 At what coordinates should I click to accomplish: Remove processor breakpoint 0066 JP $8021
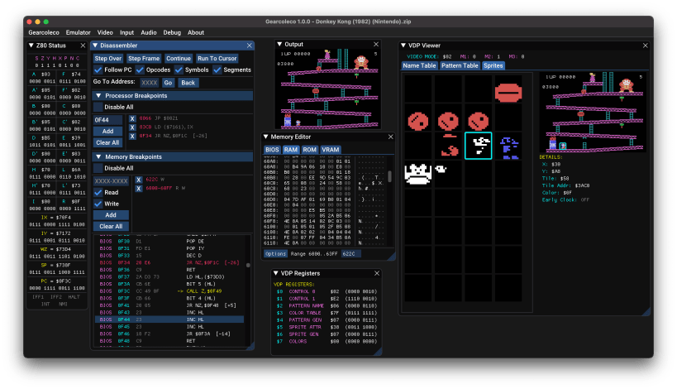pos(132,118)
